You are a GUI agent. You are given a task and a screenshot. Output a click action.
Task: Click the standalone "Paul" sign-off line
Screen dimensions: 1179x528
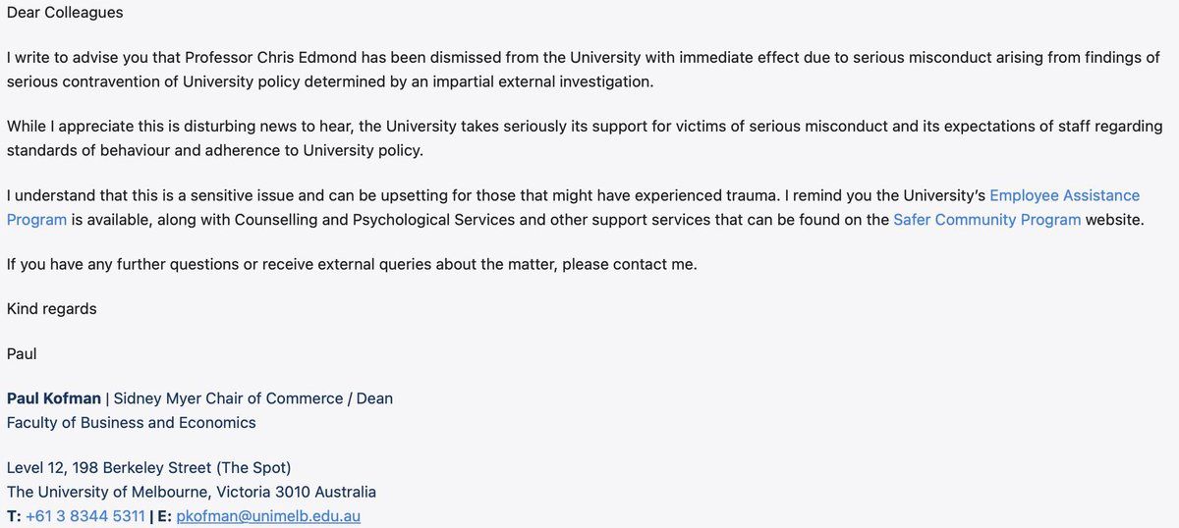[22, 352]
